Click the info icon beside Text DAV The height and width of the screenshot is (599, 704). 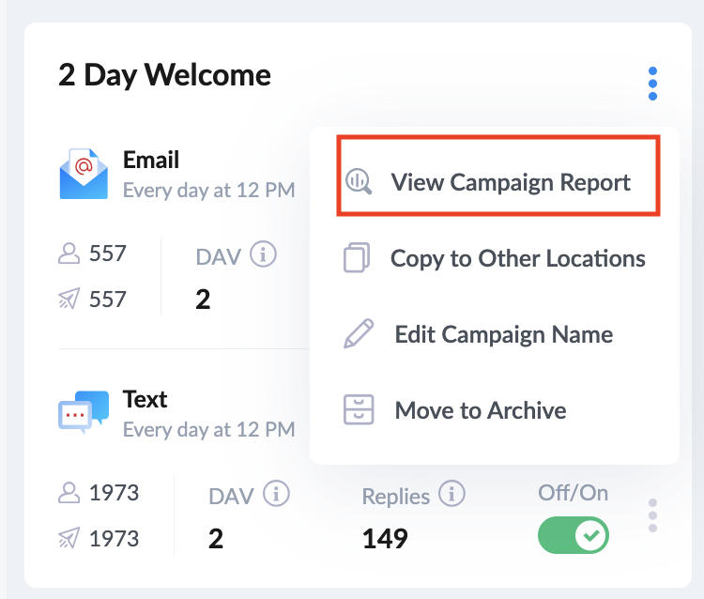[x=275, y=494]
